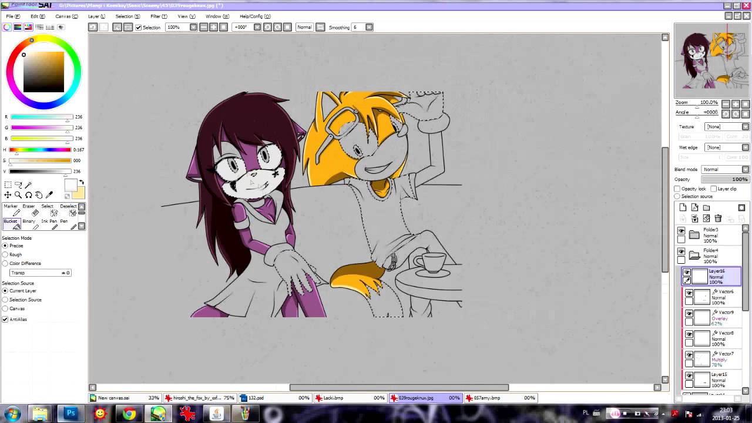Open Google Chrome from the taskbar
This screenshot has width=752, height=423.
pos(129,414)
